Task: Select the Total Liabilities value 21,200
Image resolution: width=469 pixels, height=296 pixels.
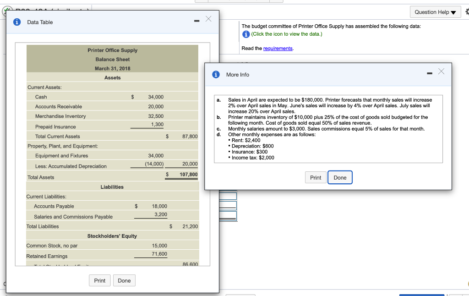Action: click(190, 226)
